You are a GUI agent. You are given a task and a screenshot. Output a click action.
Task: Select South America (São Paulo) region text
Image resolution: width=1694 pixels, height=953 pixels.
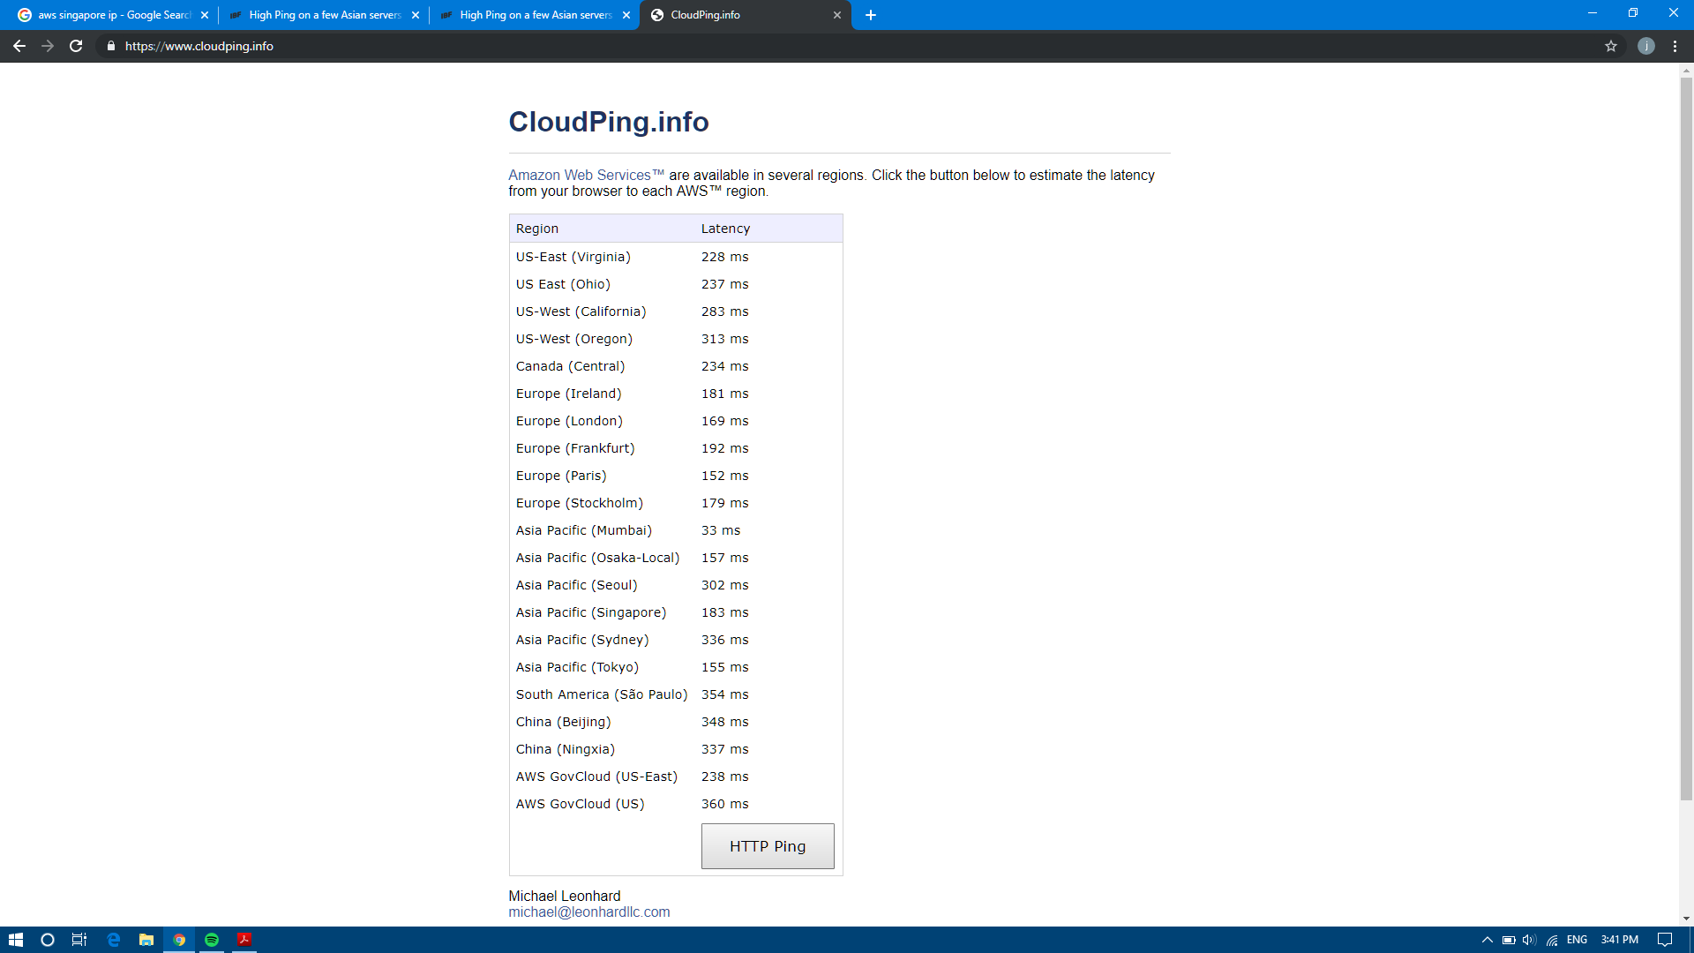[x=602, y=694]
